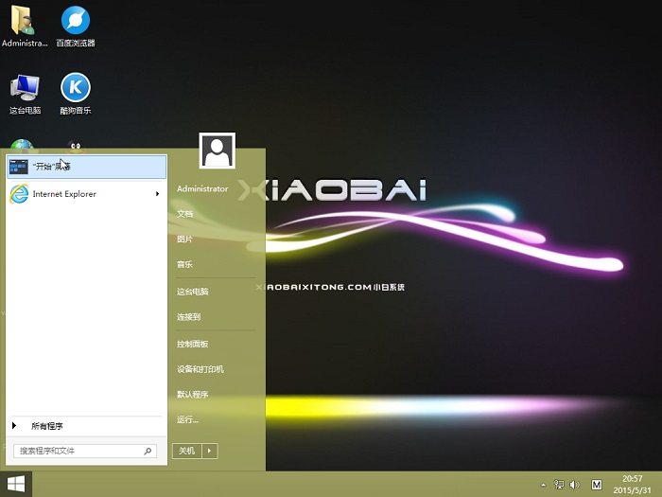Open the Administrator link in the start menu

202,189
